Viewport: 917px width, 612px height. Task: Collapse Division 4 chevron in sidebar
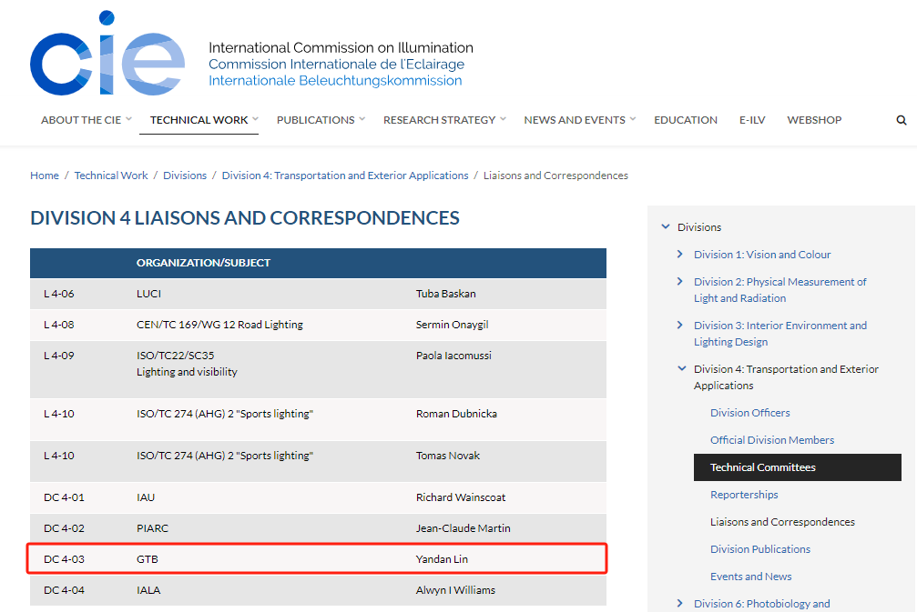click(681, 368)
